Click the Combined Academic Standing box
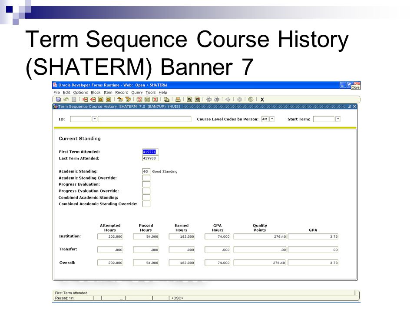 click(x=146, y=197)
